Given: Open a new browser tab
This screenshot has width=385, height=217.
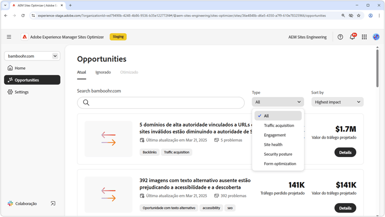Looking at the screenshot, I should click(x=70, y=5).
